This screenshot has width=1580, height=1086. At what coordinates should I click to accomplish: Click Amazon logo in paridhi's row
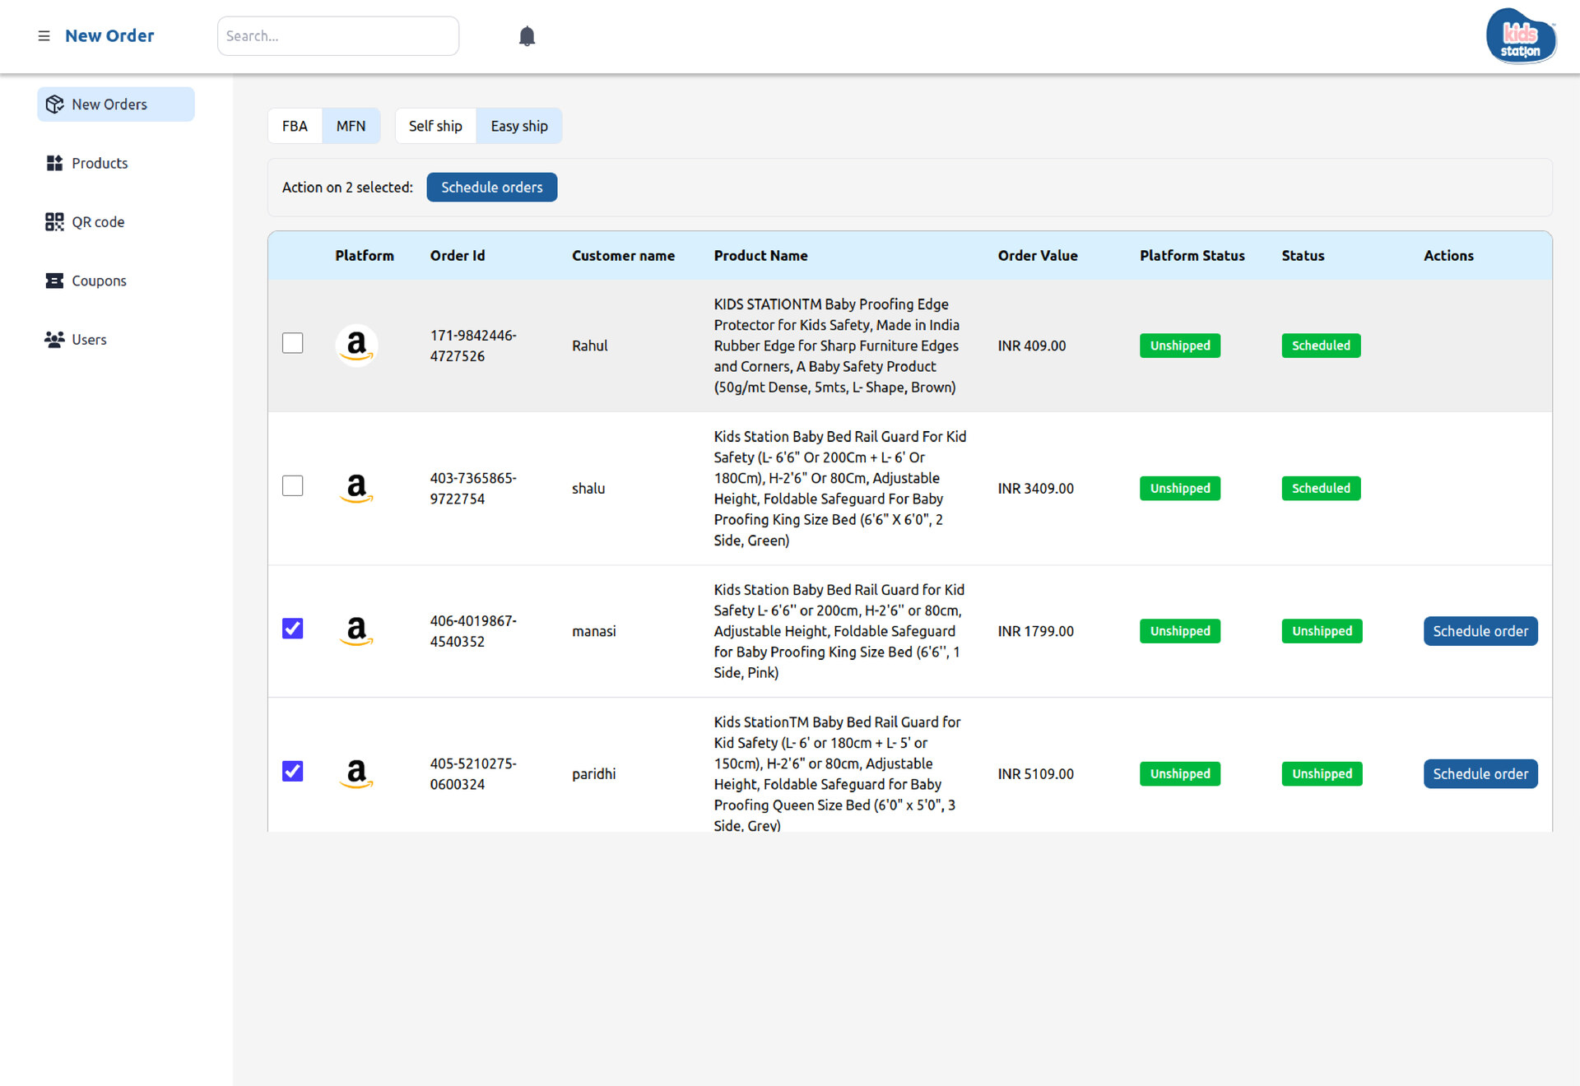[356, 774]
